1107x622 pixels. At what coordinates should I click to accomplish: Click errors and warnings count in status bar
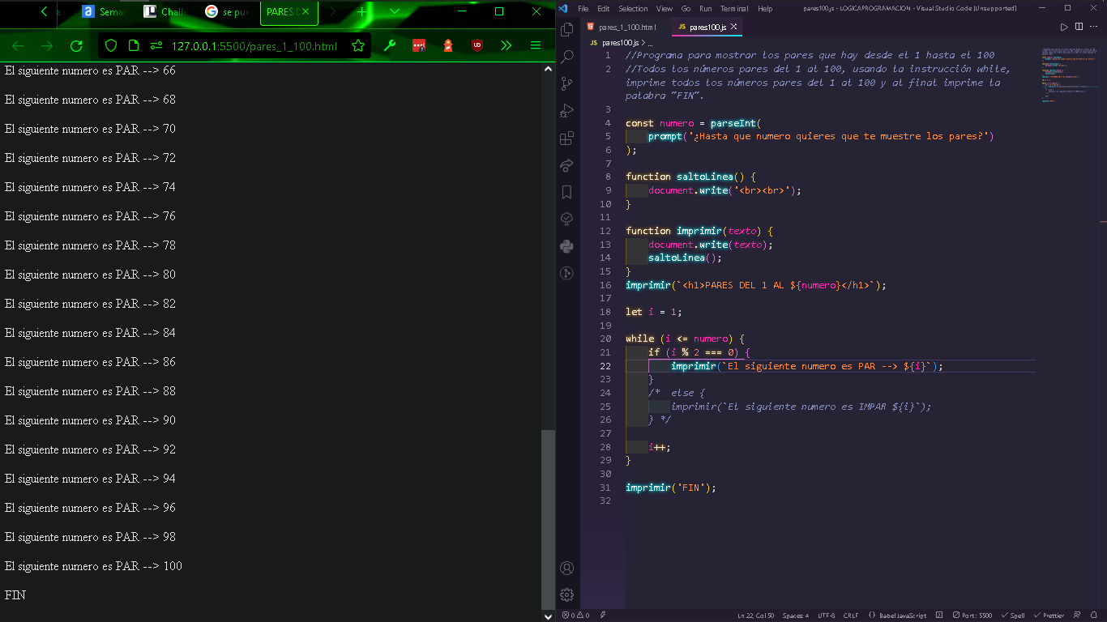(576, 616)
